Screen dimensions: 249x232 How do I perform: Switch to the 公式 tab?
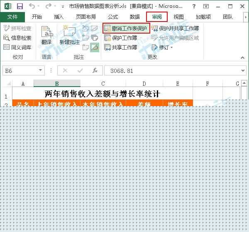(x=113, y=17)
